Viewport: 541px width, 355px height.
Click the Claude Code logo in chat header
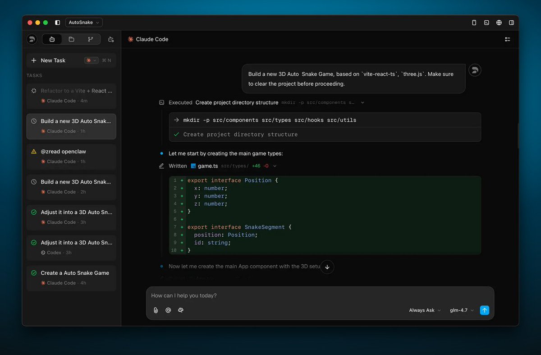point(131,39)
